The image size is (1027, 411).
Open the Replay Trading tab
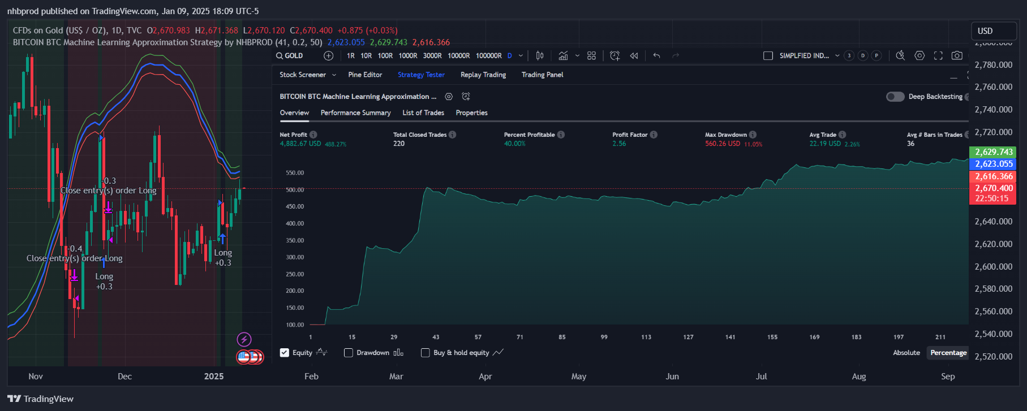(x=483, y=75)
